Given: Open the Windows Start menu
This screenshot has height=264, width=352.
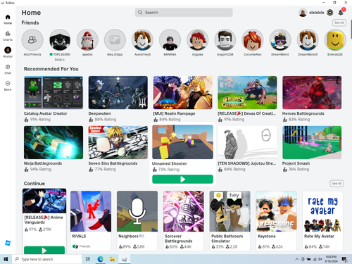Looking at the screenshot, I should click(x=6, y=259).
